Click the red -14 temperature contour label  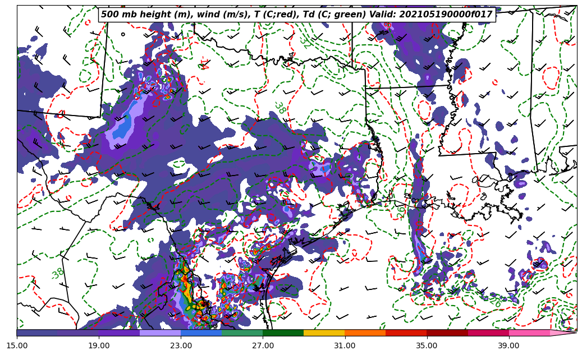coord(204,63)
